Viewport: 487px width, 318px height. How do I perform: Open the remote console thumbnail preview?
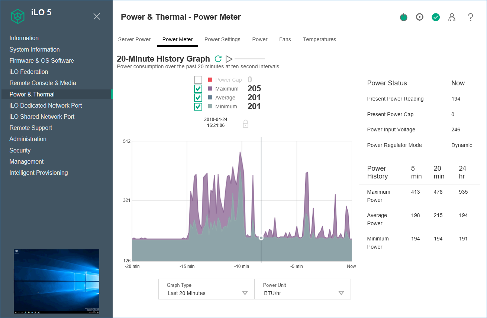(x=57, y=282)
